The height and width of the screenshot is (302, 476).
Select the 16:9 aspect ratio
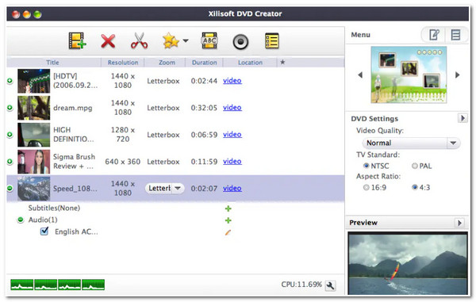click(x=366, y=187)
